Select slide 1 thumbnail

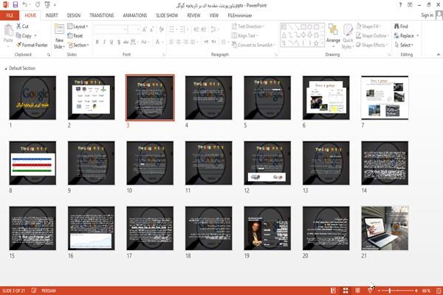tap(32, 97)
